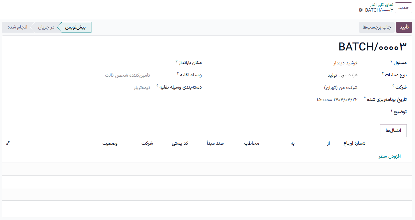Select the انجام شده status stage
The image size is (415, 220).
click(x=17, y=28)
